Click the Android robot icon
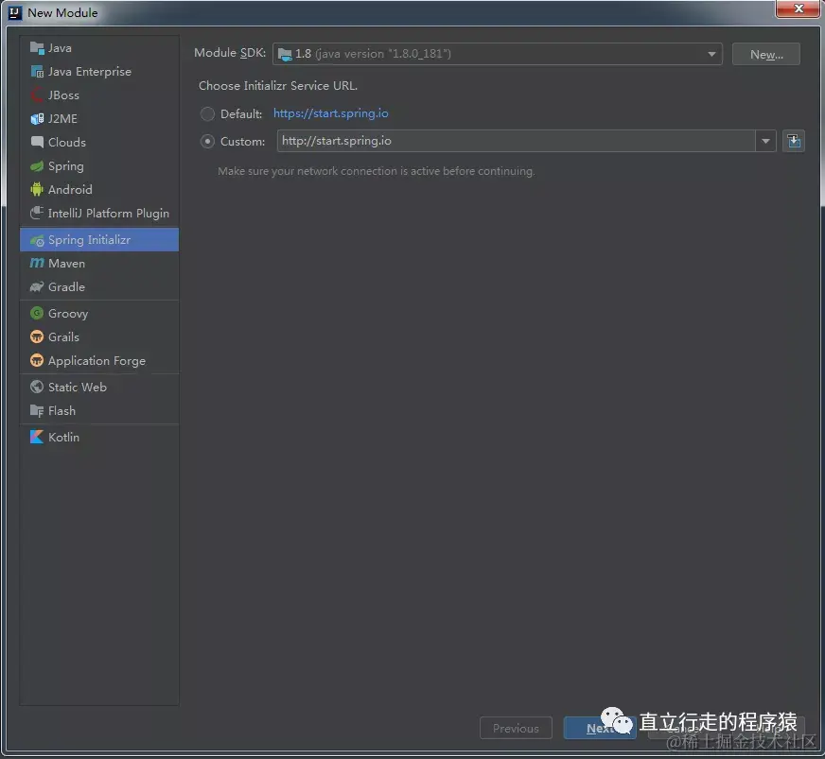This screenshot has width=825, height=759. 37,189
